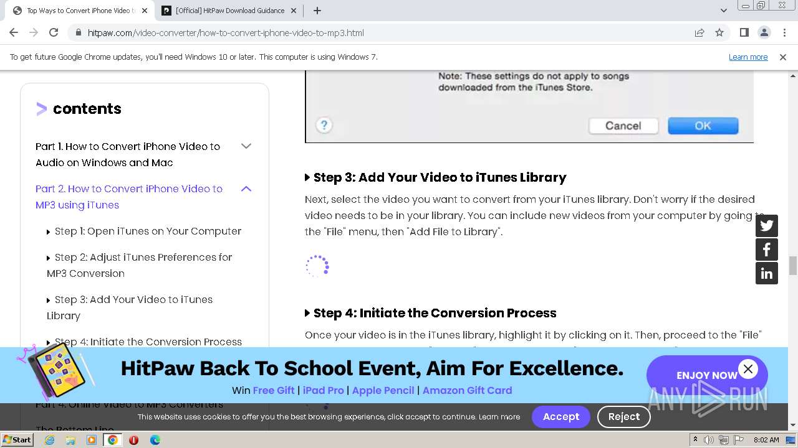Click the Windows Start button

pyautogui.click(x=17, y=440)
